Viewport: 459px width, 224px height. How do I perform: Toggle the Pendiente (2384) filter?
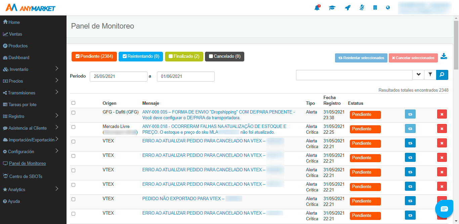[94, 56]
